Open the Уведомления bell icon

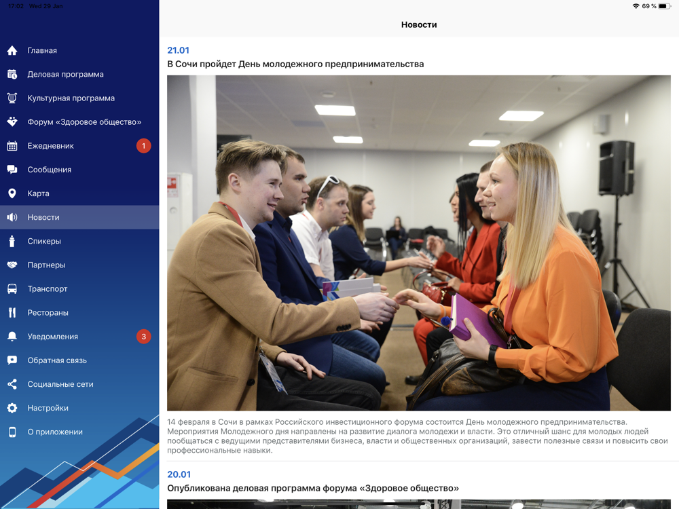click(x=12, y=337)
